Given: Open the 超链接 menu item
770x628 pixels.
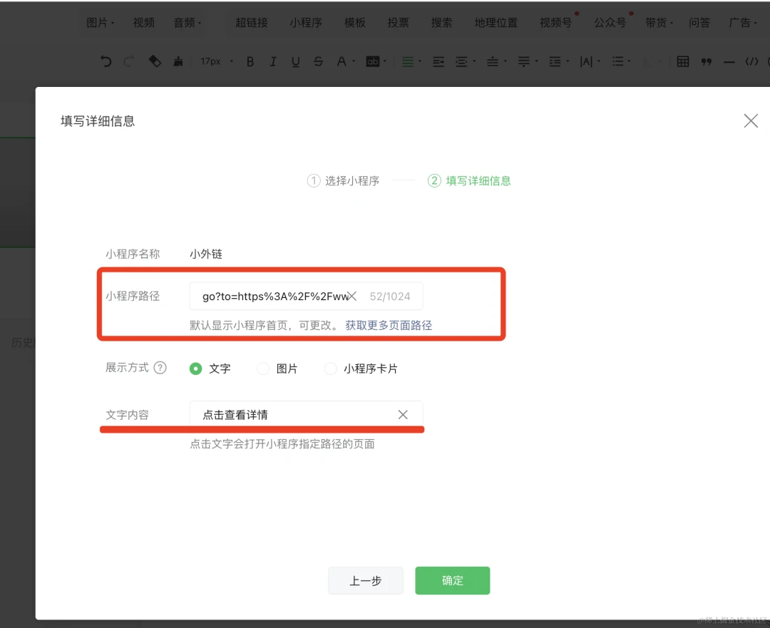Looking at the screenshot, I should [x=251, y=22].
